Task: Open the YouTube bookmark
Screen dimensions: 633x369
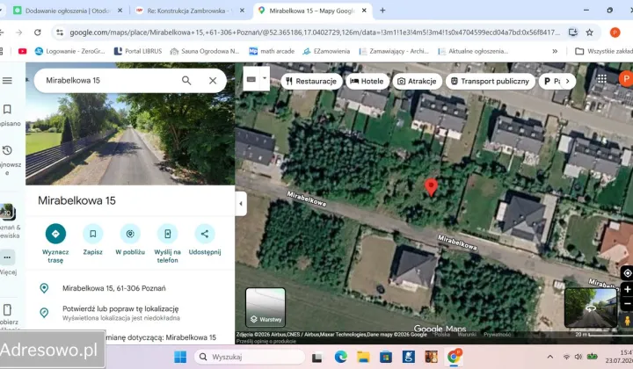Action: (x=22, y=51)
